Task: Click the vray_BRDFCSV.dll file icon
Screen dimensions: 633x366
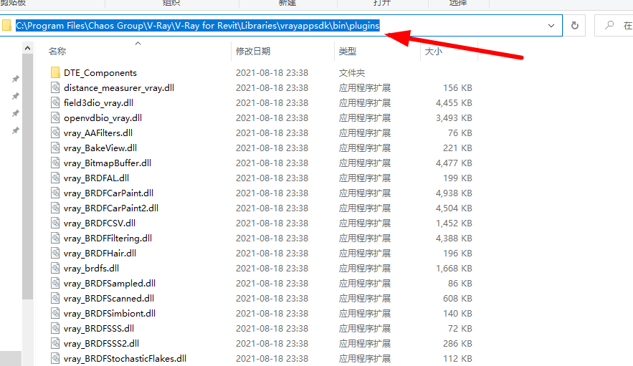Action: 56,223
